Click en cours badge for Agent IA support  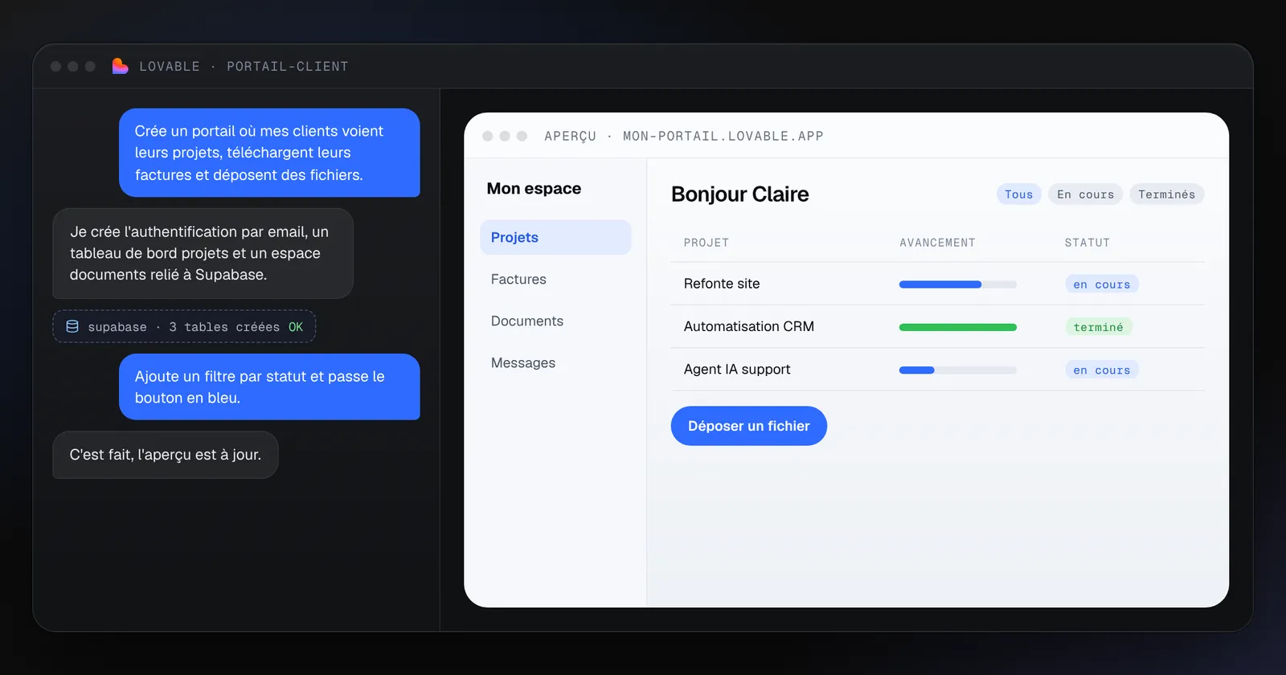point(1101,370)
